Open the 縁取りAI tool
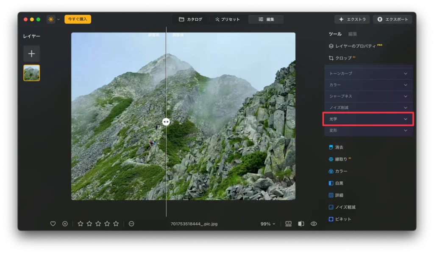Image resolution: width=434 pixels, height=254 pixels. coord(340,159)
